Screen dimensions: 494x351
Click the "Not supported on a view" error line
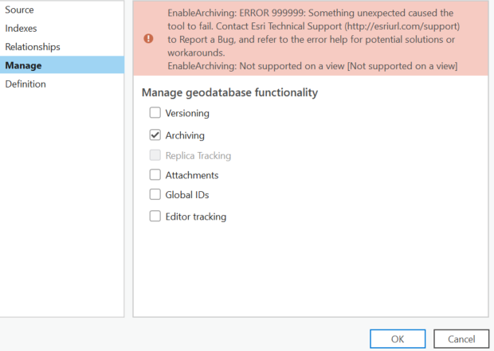pos(312,65)
